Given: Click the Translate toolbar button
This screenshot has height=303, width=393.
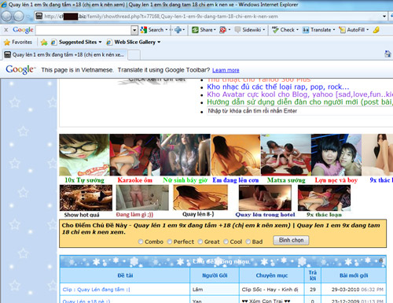Looking at the screenshot, I should pyautogui.click(x=317, y=30).
